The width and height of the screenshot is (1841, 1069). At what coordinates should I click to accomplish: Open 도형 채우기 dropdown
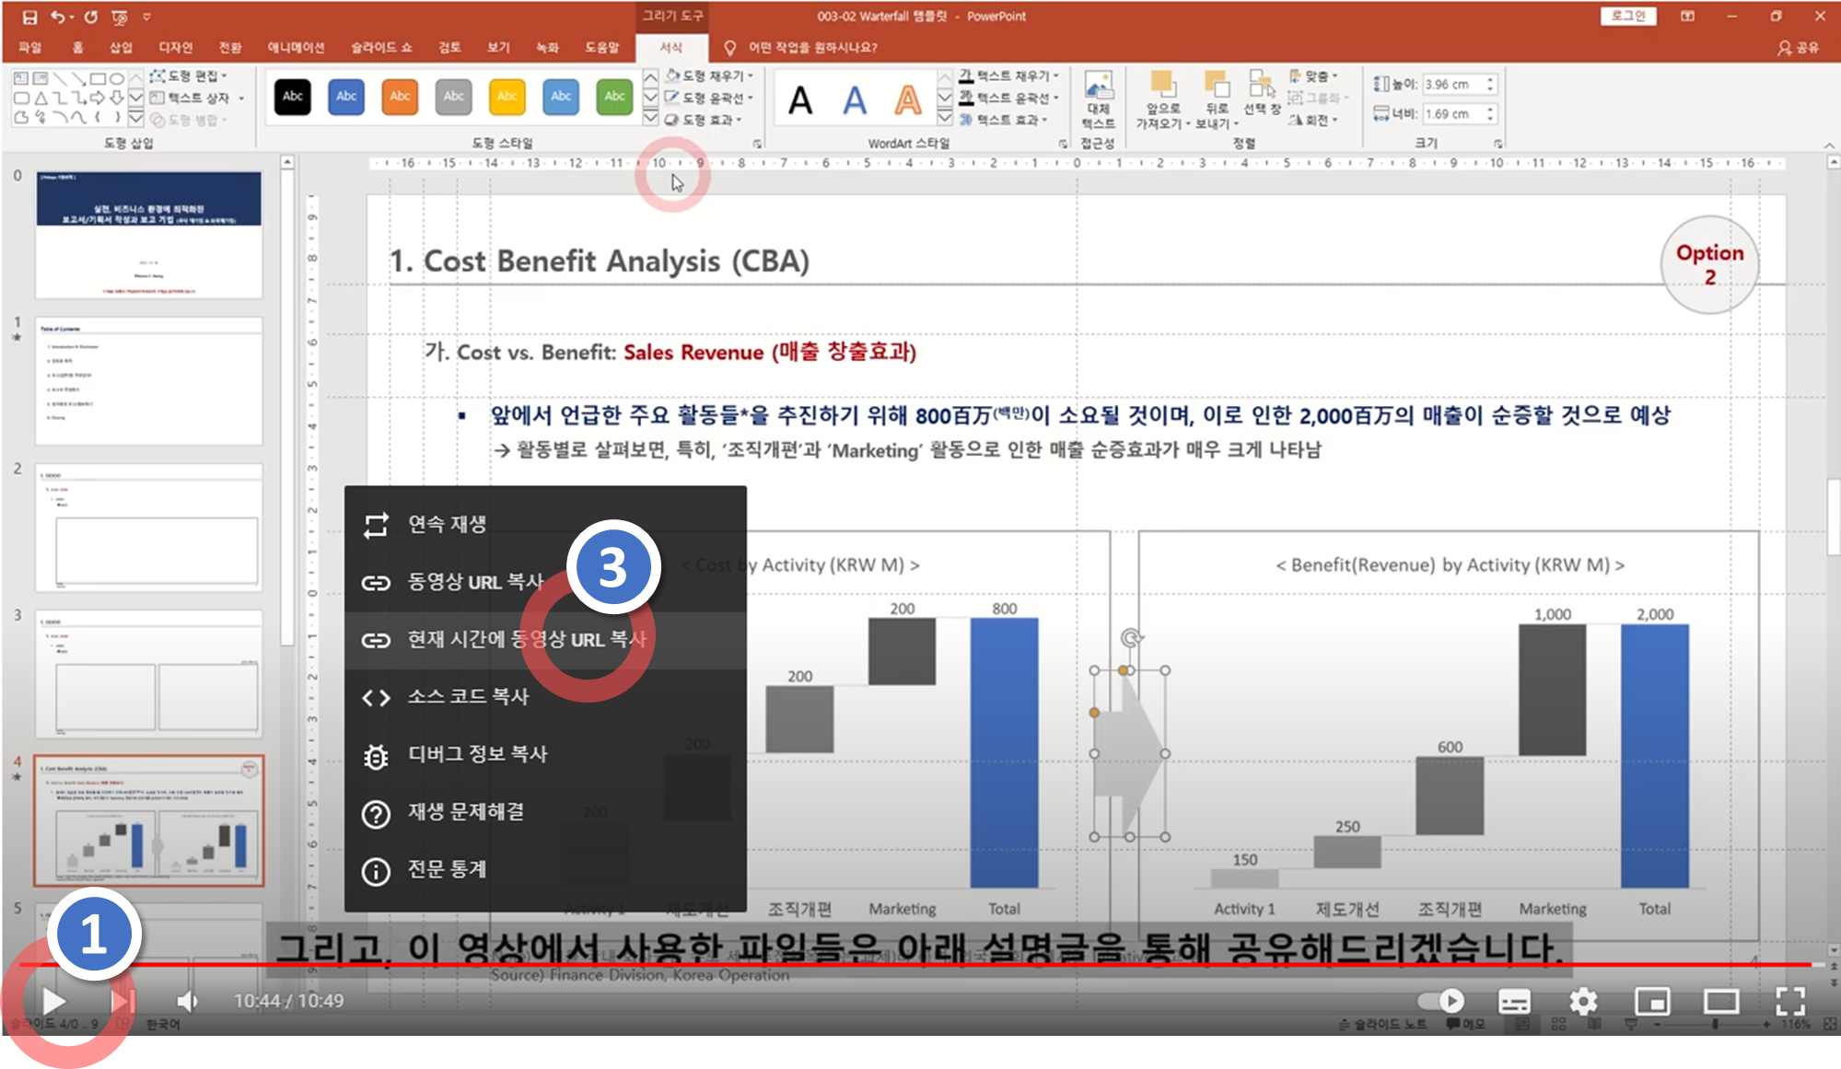[709, 76]
